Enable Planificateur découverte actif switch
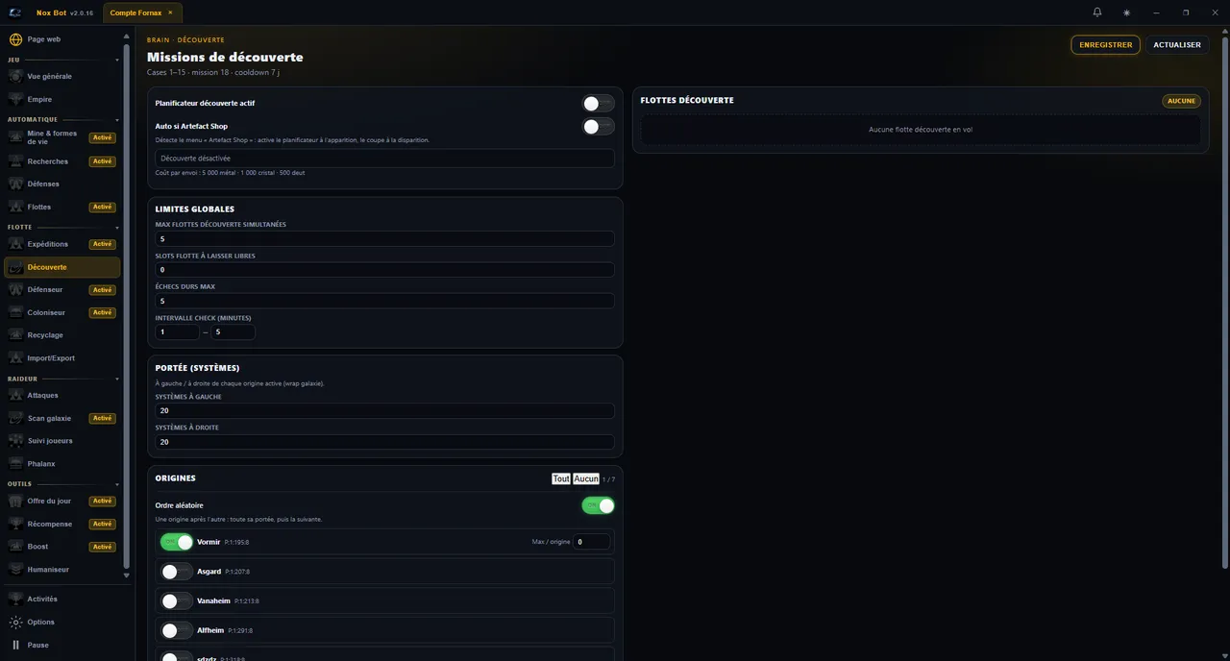The image size is (1230, 661). [598, 103]
